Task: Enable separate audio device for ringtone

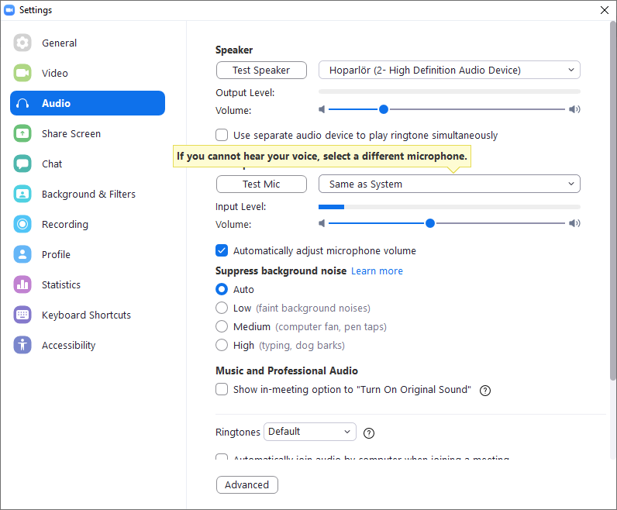Action: [222, 135]
